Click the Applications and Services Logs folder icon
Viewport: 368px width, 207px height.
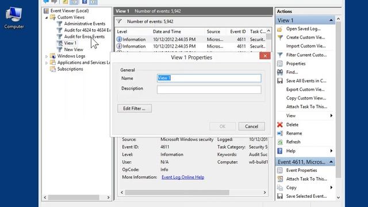(53, 63)
